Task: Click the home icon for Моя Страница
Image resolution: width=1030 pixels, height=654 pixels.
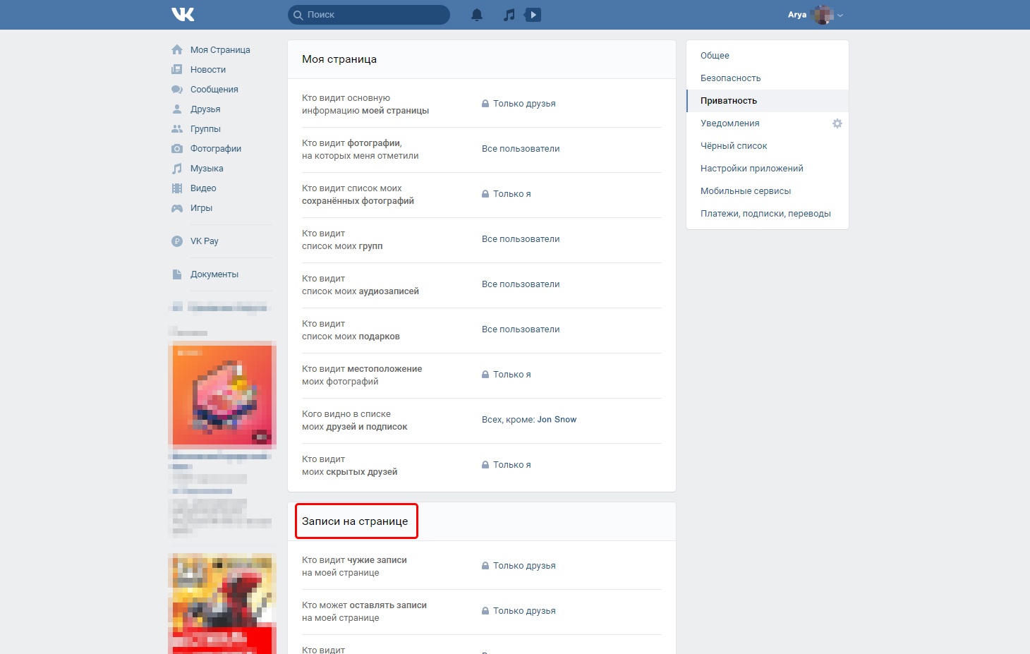Action: click(x=177, y=50)
